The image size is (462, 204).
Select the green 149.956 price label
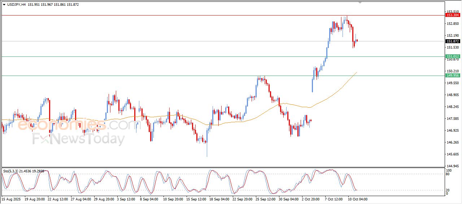click(x=453, y=76)
